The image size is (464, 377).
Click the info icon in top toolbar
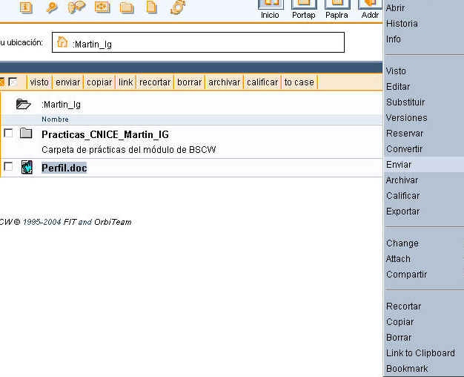click(26, 7)
